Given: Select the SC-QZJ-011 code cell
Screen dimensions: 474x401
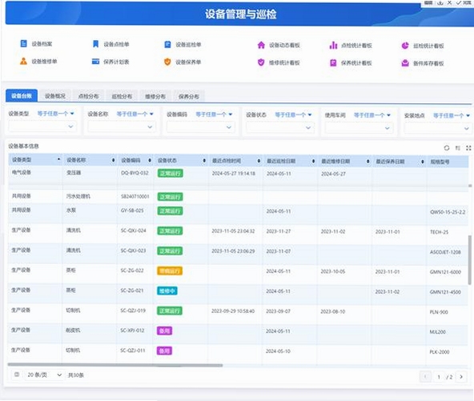Looking at the screenshot, I should (133, 351).
